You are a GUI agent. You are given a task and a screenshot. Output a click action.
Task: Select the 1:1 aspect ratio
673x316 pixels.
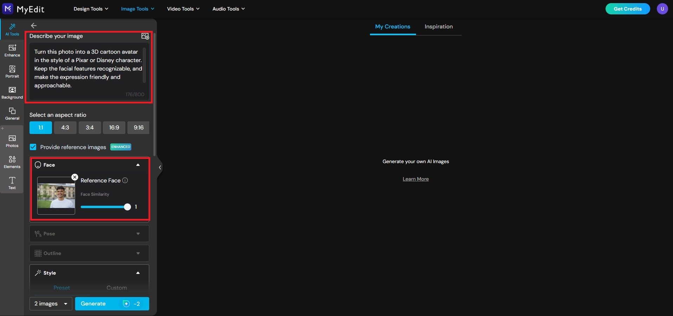(x=41, y=128)
